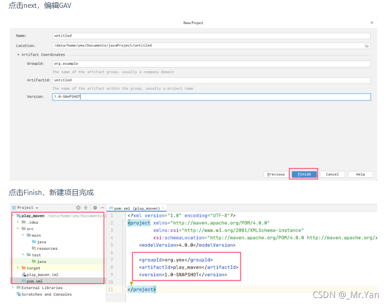The width and height of the screenshot is (386, 304).
Task: Select the play_maven root folder
Action: (x=33, y=216)
